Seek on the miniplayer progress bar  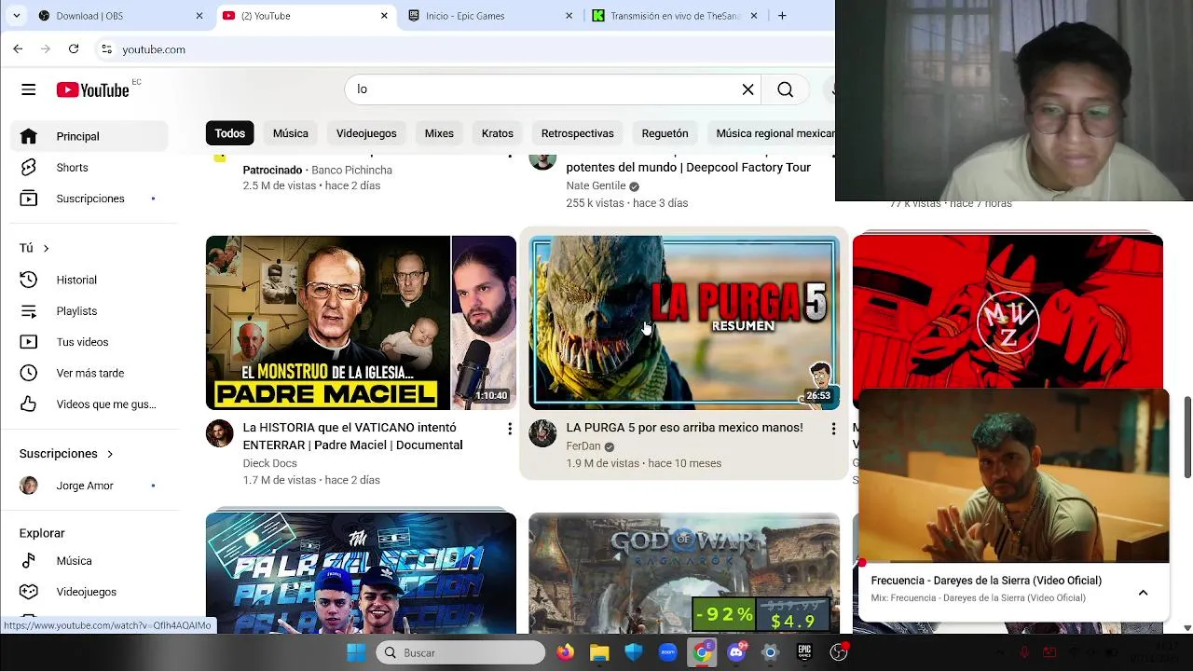(1013, 562)
